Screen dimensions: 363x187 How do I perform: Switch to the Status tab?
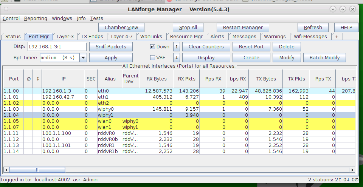pos(13,37)
